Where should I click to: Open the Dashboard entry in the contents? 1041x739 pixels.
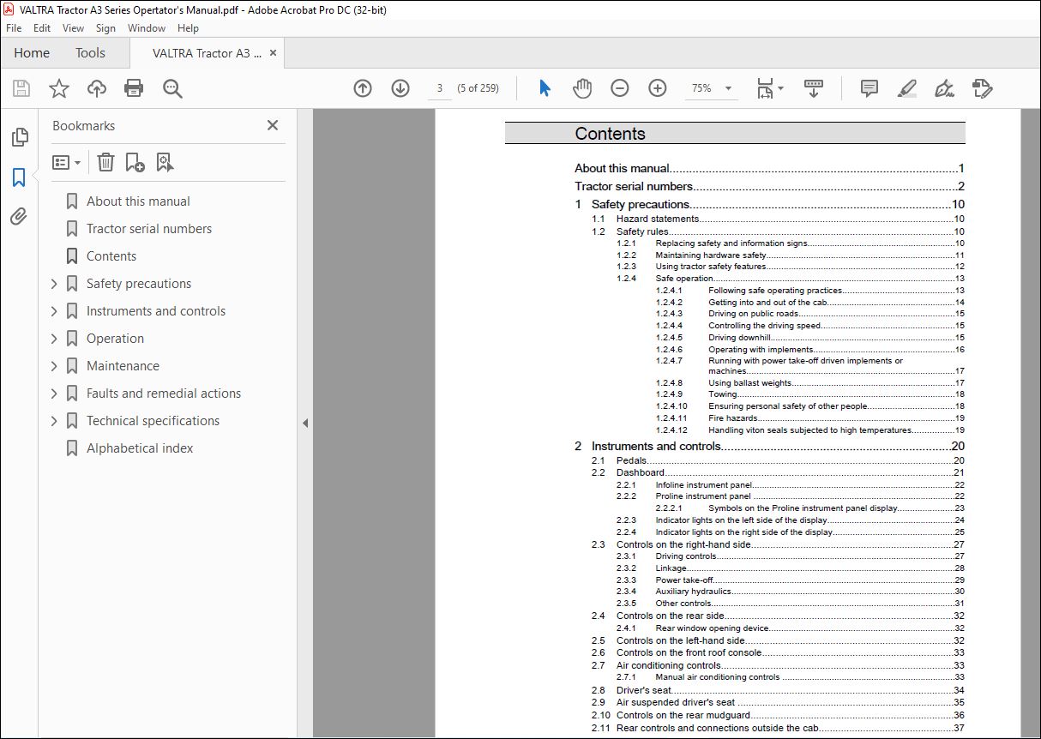point(641,472)
